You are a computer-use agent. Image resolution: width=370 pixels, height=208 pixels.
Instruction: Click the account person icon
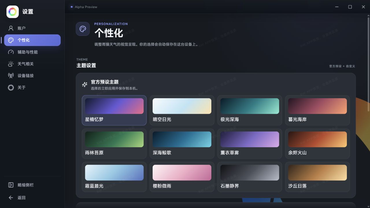coord(11,28)
